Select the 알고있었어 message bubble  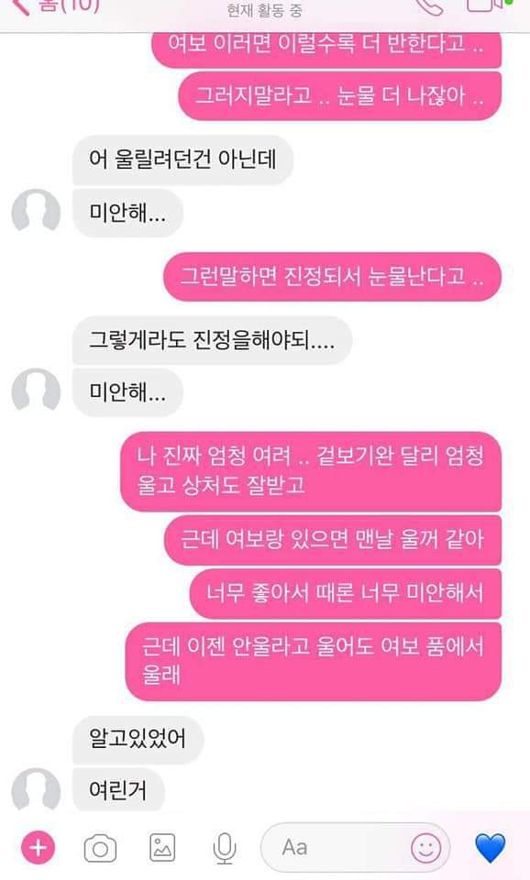pyautogui.click(x=138, y=739)
